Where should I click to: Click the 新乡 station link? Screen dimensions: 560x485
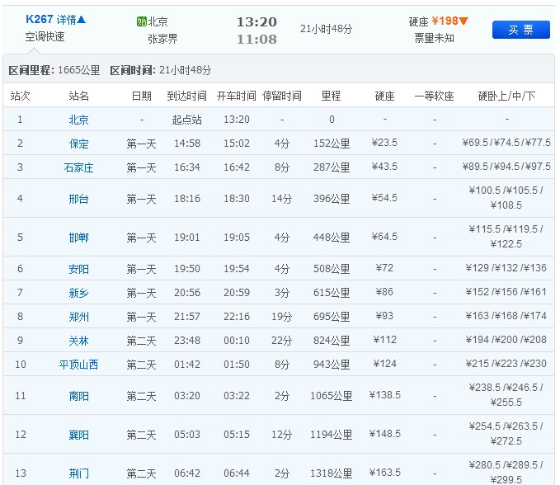click(79, 293)
